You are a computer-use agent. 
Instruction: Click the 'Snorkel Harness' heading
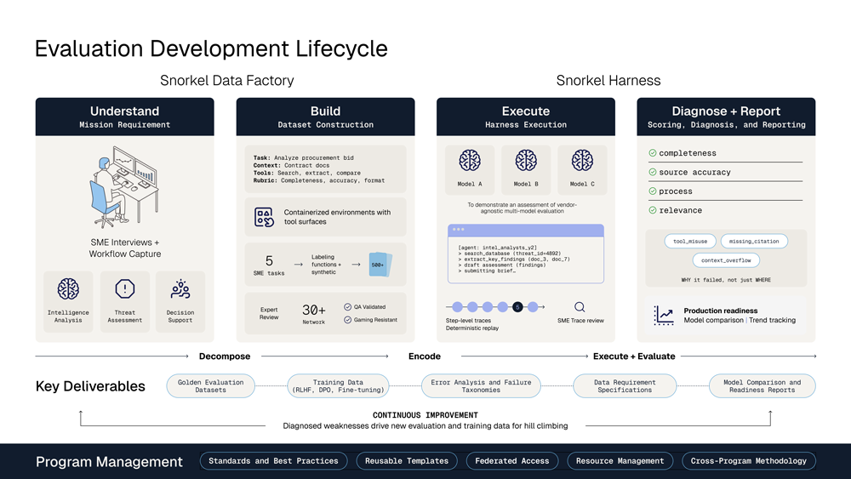tap(608, 80)
